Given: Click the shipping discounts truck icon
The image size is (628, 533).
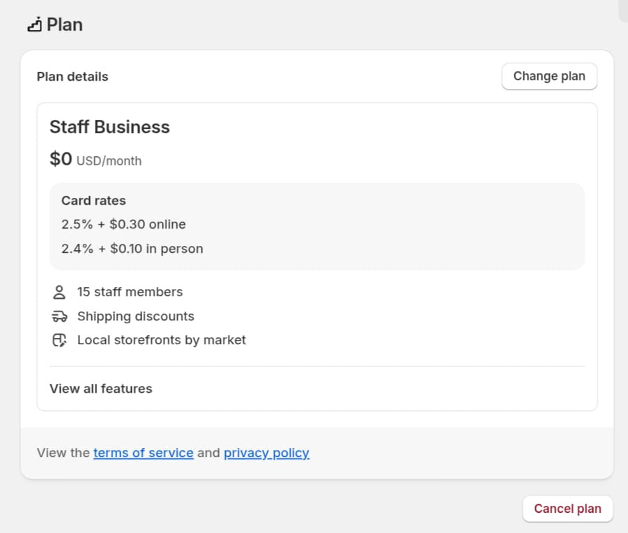Looking at the screenshot, I should point(59,316).
